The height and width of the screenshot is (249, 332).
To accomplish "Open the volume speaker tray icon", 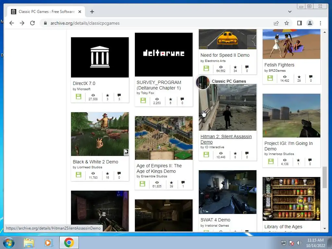I will (299, 243).
